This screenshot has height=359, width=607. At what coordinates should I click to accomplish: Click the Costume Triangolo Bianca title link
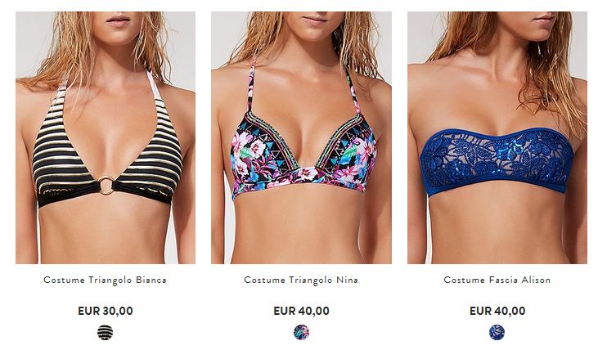(105, 280)
